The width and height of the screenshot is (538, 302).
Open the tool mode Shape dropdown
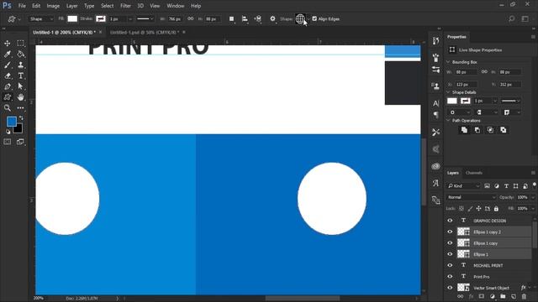(41, 18)
